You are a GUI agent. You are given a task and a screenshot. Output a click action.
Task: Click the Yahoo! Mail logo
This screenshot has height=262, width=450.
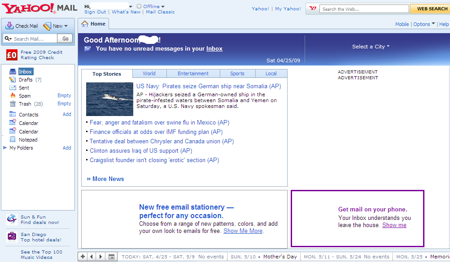click(x=40, y=8)
